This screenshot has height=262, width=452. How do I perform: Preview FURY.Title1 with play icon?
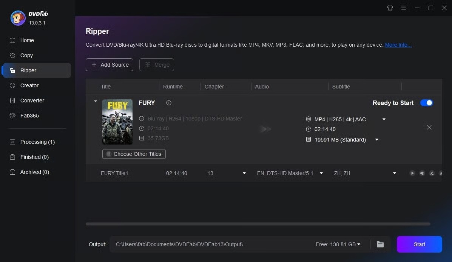pos(412,173)
